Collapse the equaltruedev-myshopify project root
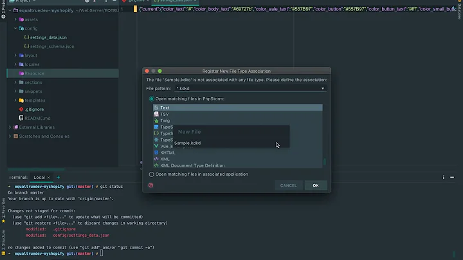 (10, 10)
